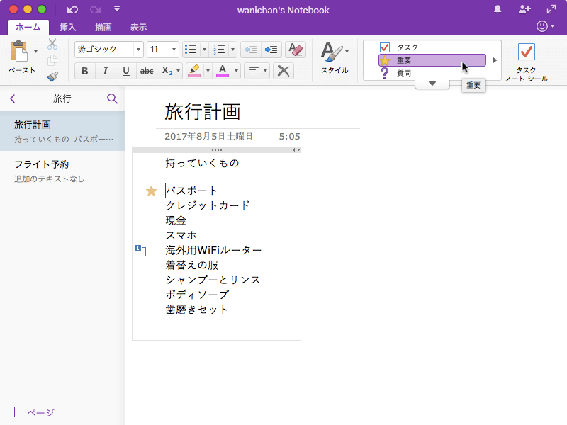Click the full screen arrows icon
Screen dimensions: 567x425
551,10
